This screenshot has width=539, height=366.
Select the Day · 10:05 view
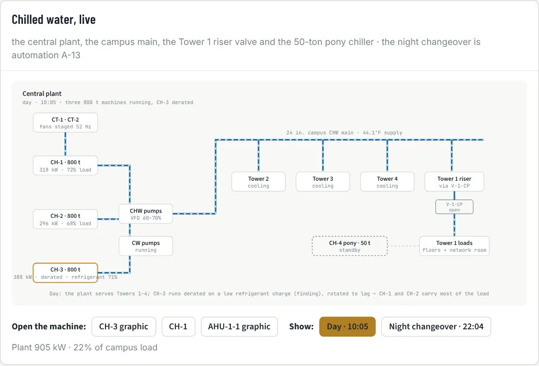coord(347,327)
